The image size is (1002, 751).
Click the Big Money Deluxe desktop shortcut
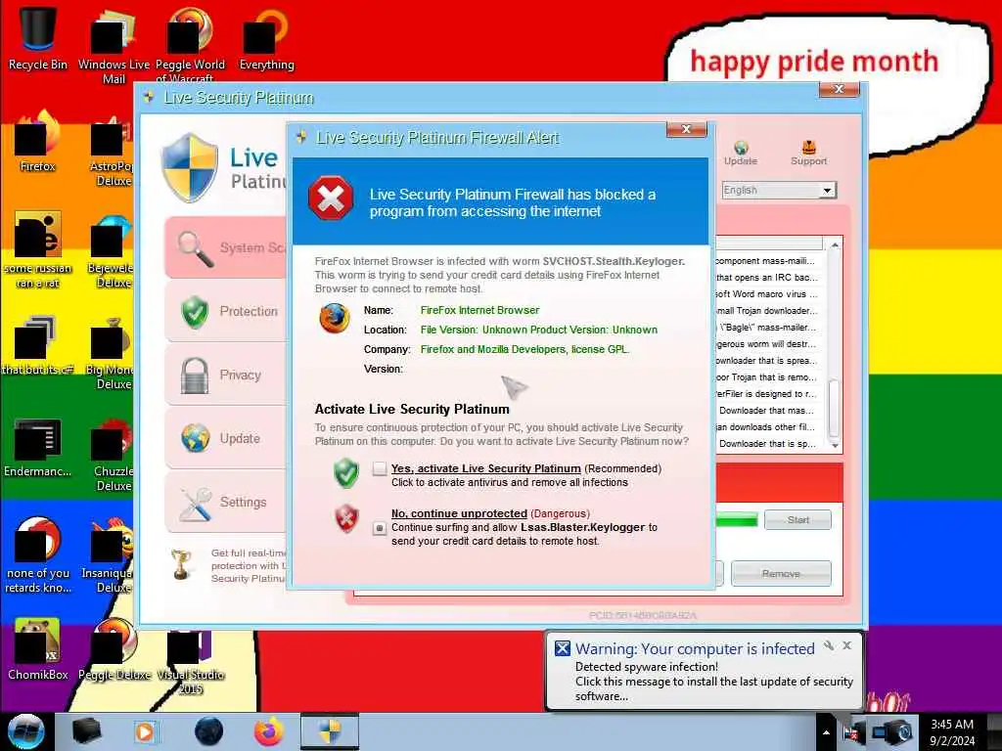point(110,352)
